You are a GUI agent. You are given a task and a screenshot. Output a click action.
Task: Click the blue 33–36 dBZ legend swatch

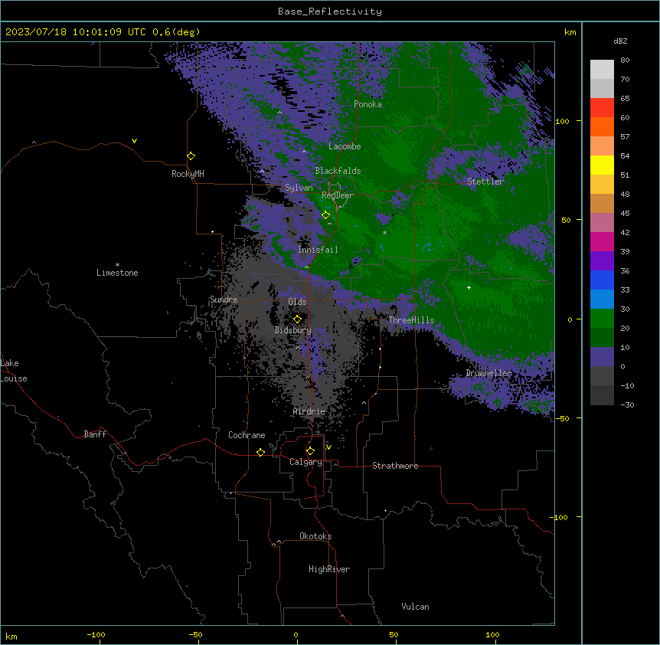click(x=602, y=280)
